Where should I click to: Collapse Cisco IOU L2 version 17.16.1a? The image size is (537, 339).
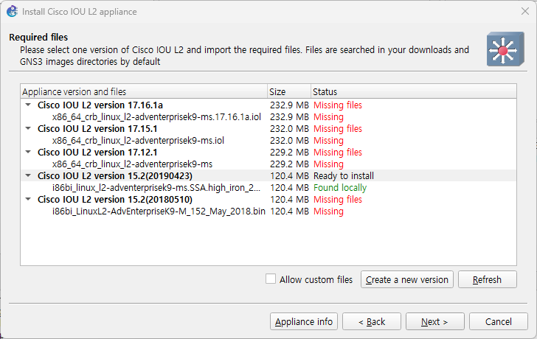point(28,105)
